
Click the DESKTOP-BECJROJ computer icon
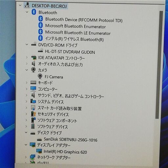pos(27,5)
